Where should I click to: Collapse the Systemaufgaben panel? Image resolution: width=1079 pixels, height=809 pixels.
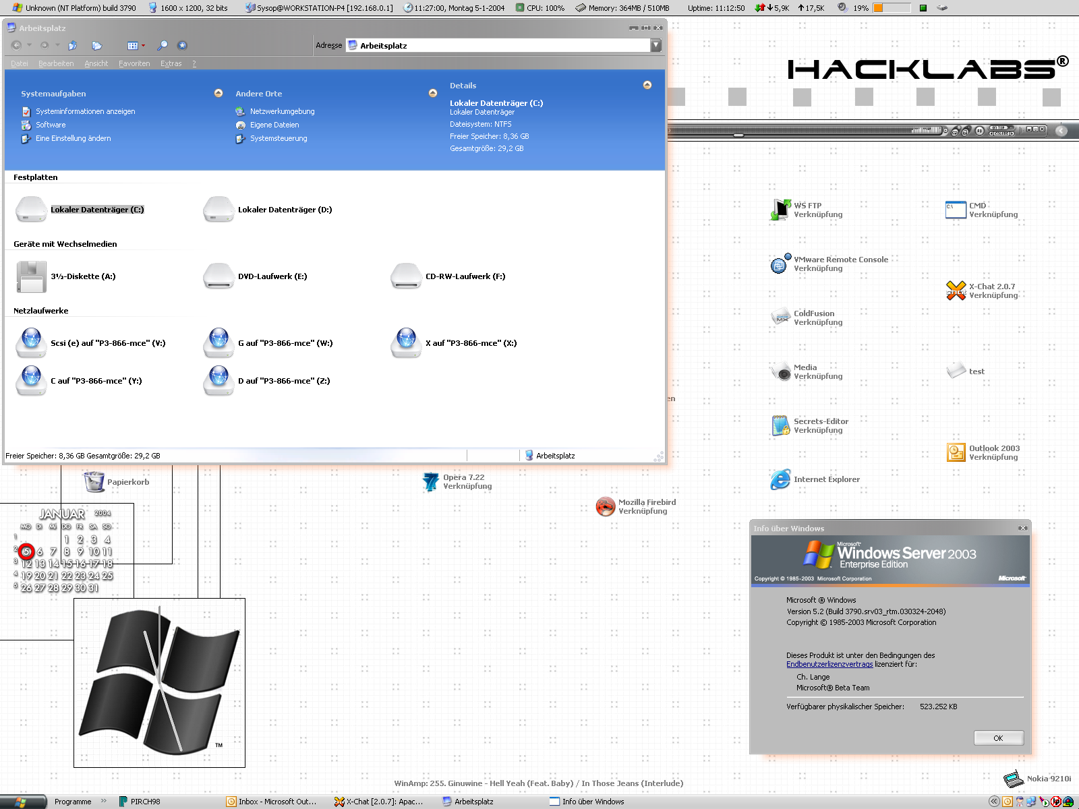218,93
